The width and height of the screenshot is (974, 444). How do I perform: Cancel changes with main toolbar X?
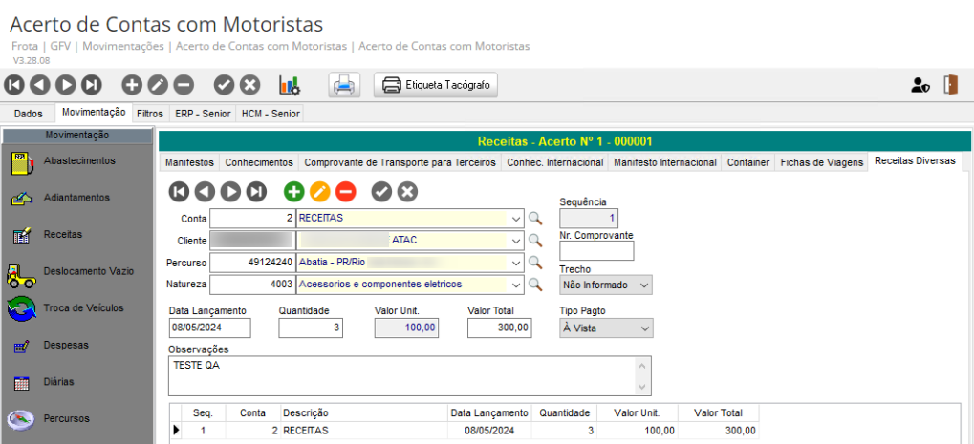(x=249, y=85)
